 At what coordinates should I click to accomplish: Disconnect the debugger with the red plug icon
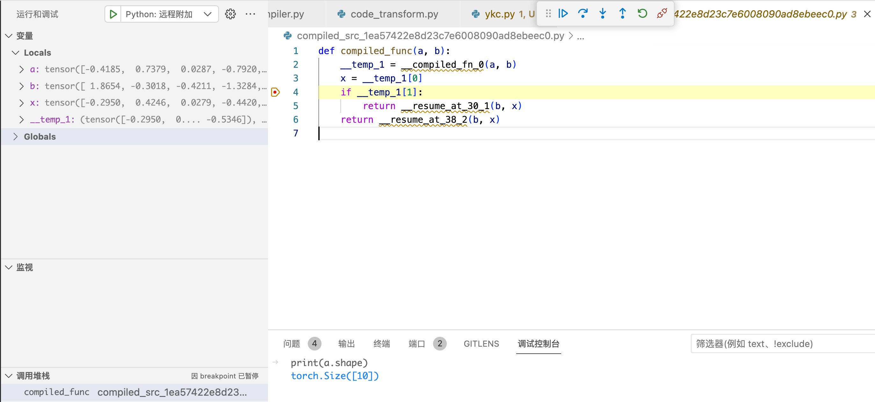point(662,14)
